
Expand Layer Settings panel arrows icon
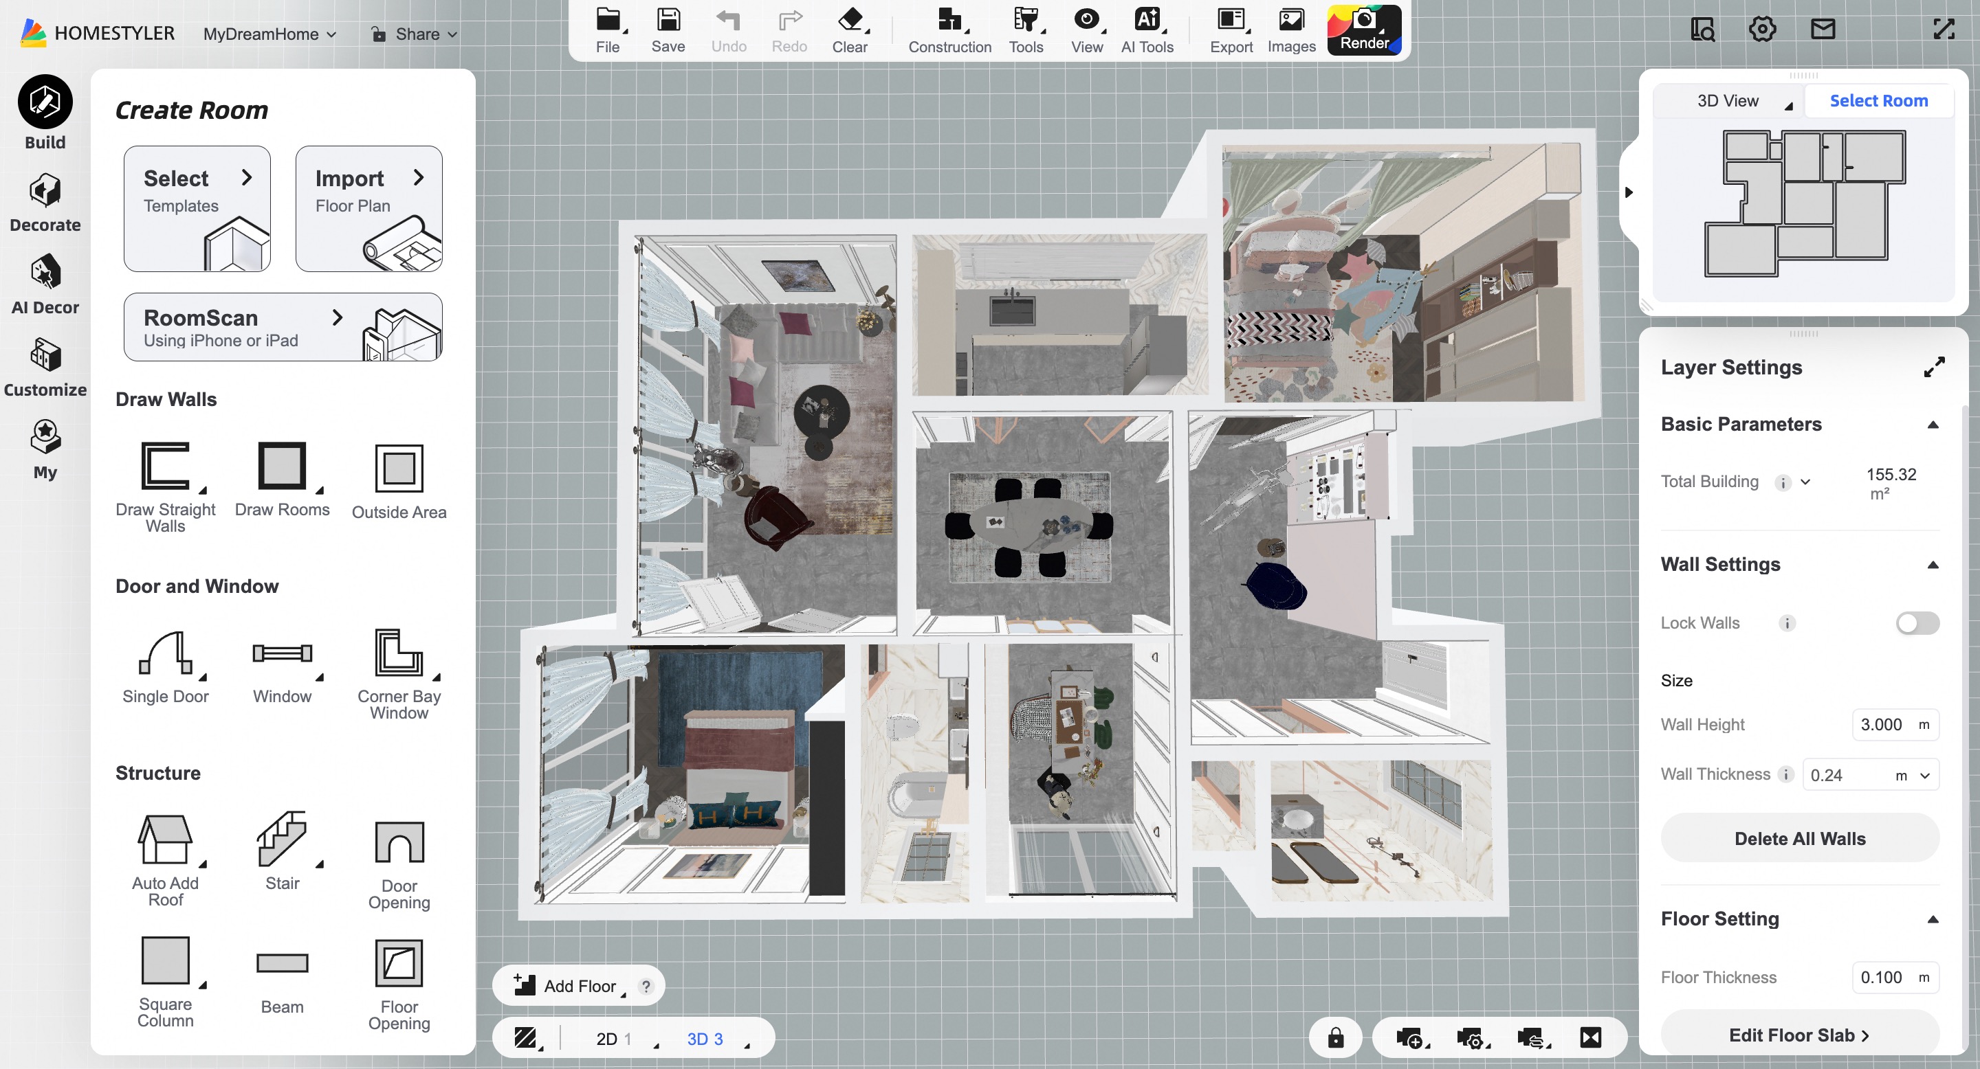(1934, 367)
